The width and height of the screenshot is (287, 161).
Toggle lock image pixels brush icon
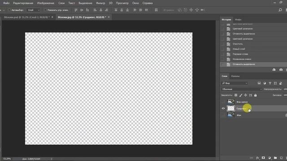pyautogui.click(x=241, y=95)
